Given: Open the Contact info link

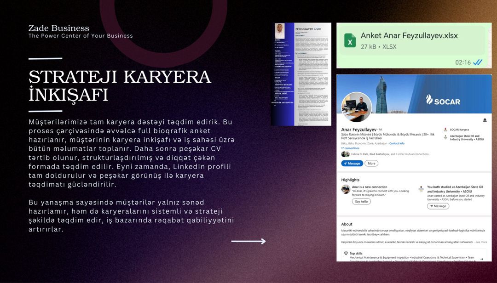Looking at the screenshot, I should pyautogui.click(x=397, y=143).
